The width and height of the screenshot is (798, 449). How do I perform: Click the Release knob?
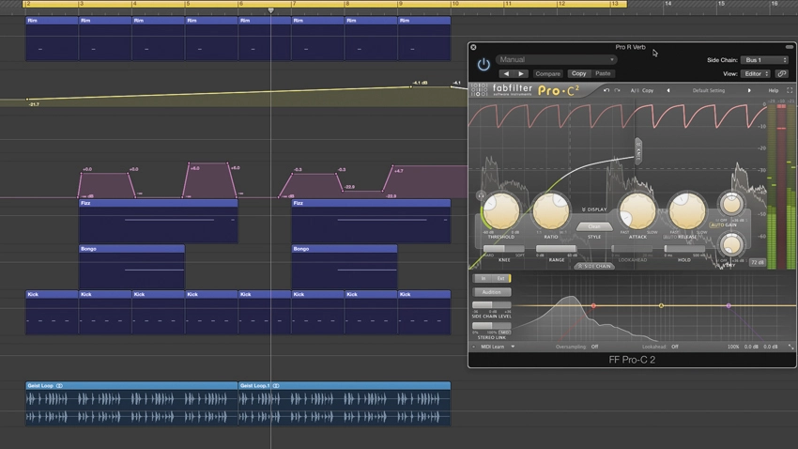(686, 210)
